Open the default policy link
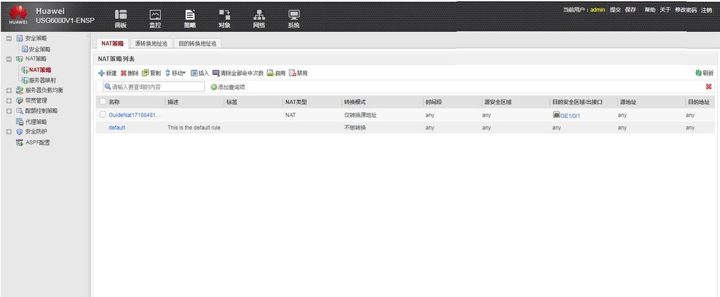This screenshot has height=297, width=720. click(117, 127)
